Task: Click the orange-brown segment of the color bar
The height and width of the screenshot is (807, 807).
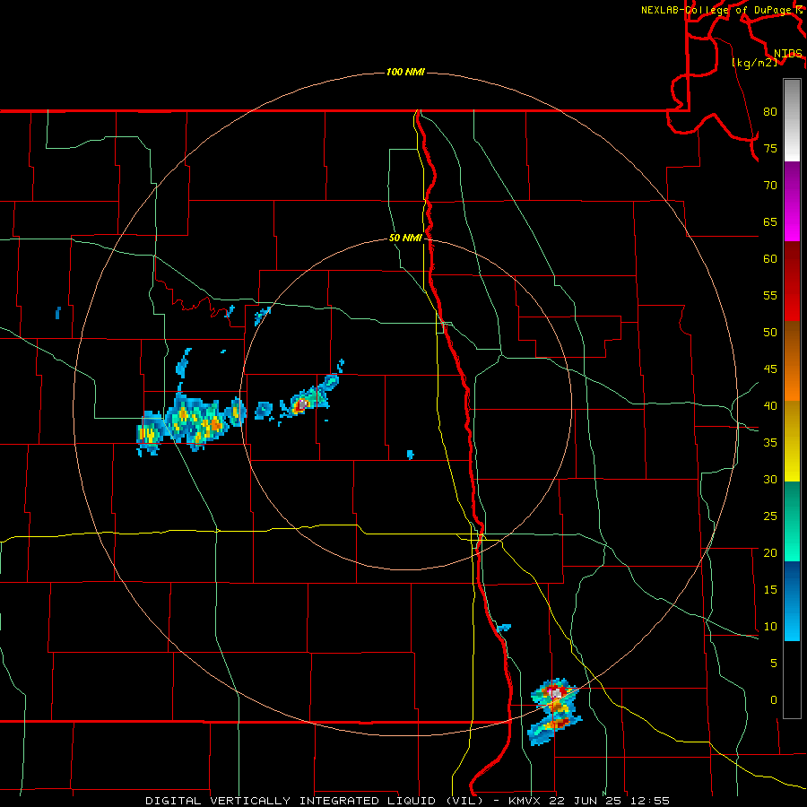Action: click(x=792, y=361)
